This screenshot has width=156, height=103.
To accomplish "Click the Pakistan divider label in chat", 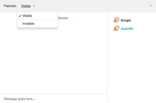I will click(63, 18).
